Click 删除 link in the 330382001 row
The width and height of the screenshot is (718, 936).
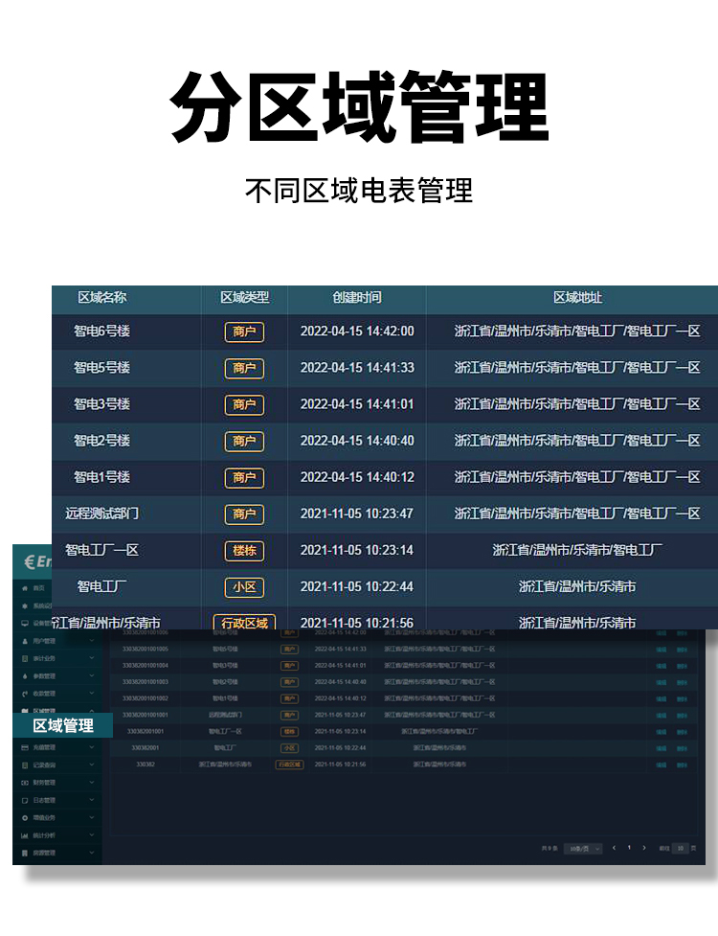pos(682,747)
